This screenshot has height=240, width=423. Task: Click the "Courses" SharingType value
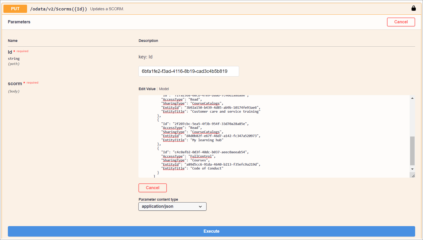[x=199, y=160]
